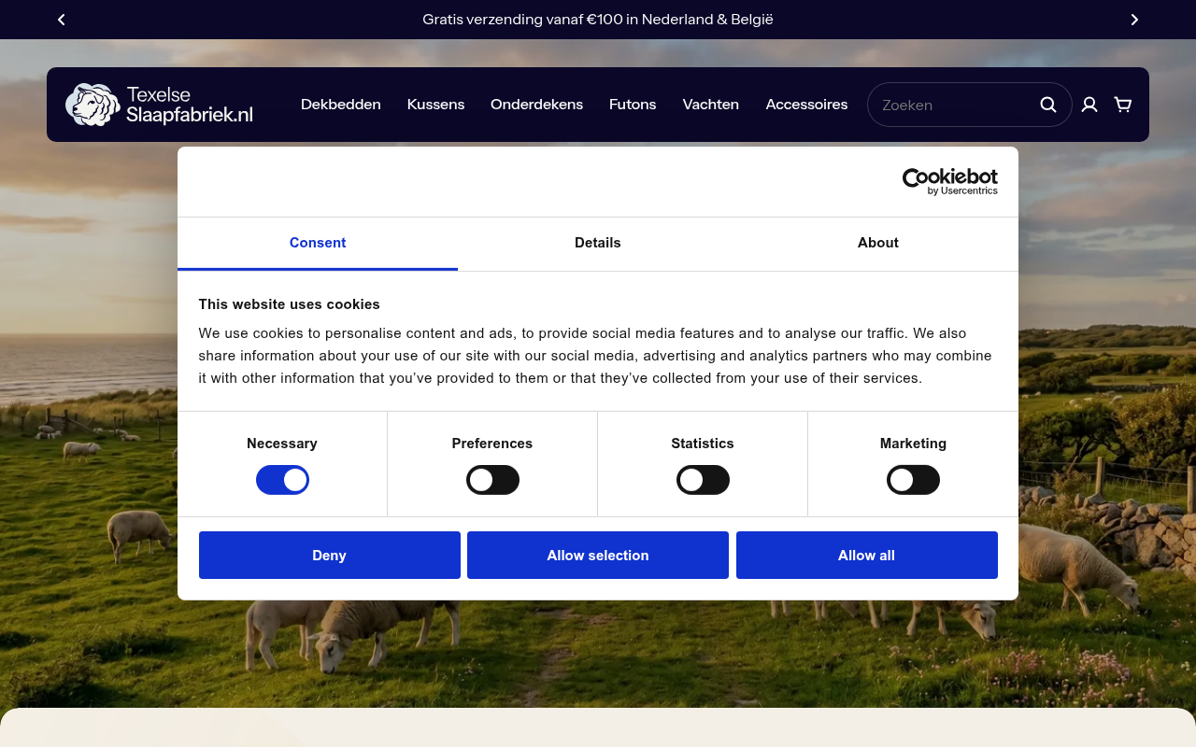Open the Vachten menu
Screen dimensions: 1196x747
[x=711, y=105]
